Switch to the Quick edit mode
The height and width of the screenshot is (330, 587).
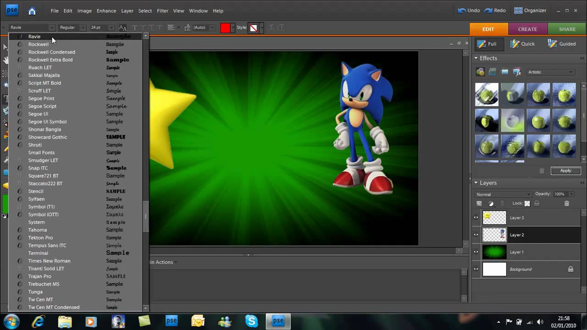(523, 44)
